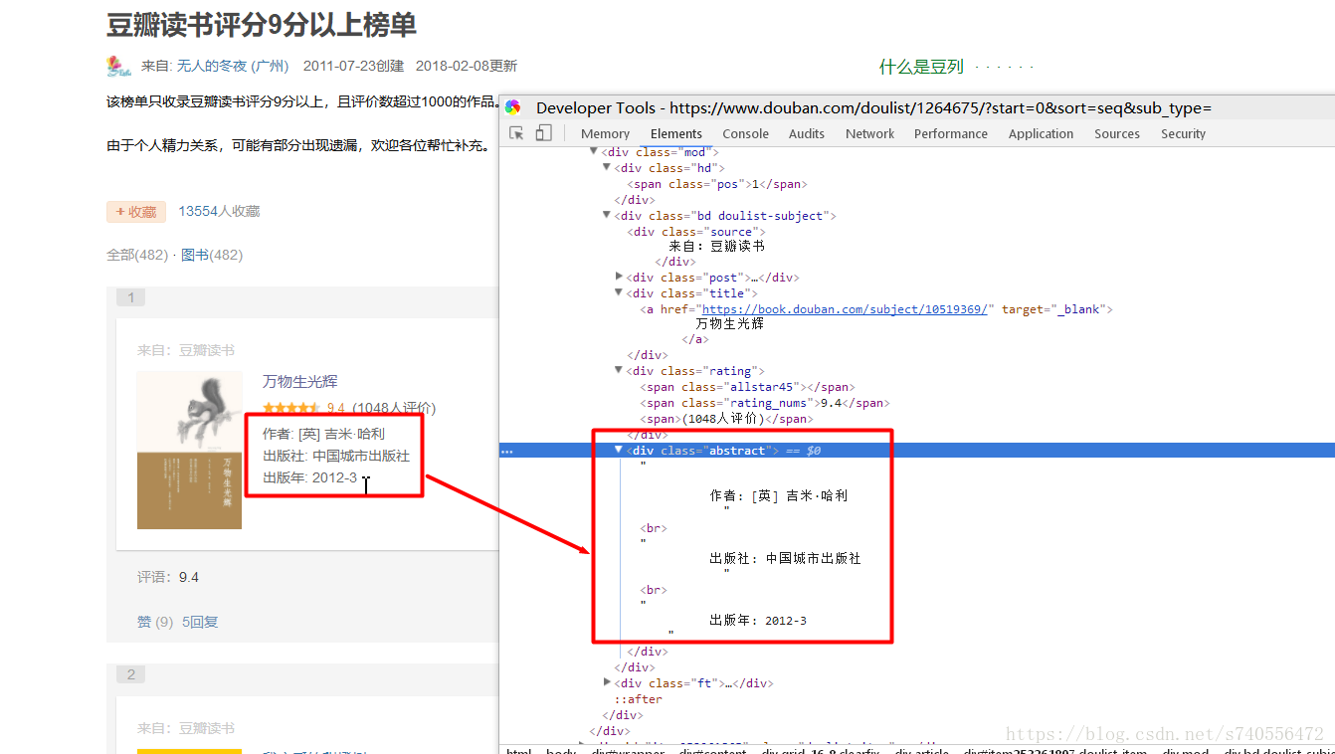Click the 赞 (9) link
Image resolution: width=1335 pixels, height=754 pixels.
pos(155,622)
